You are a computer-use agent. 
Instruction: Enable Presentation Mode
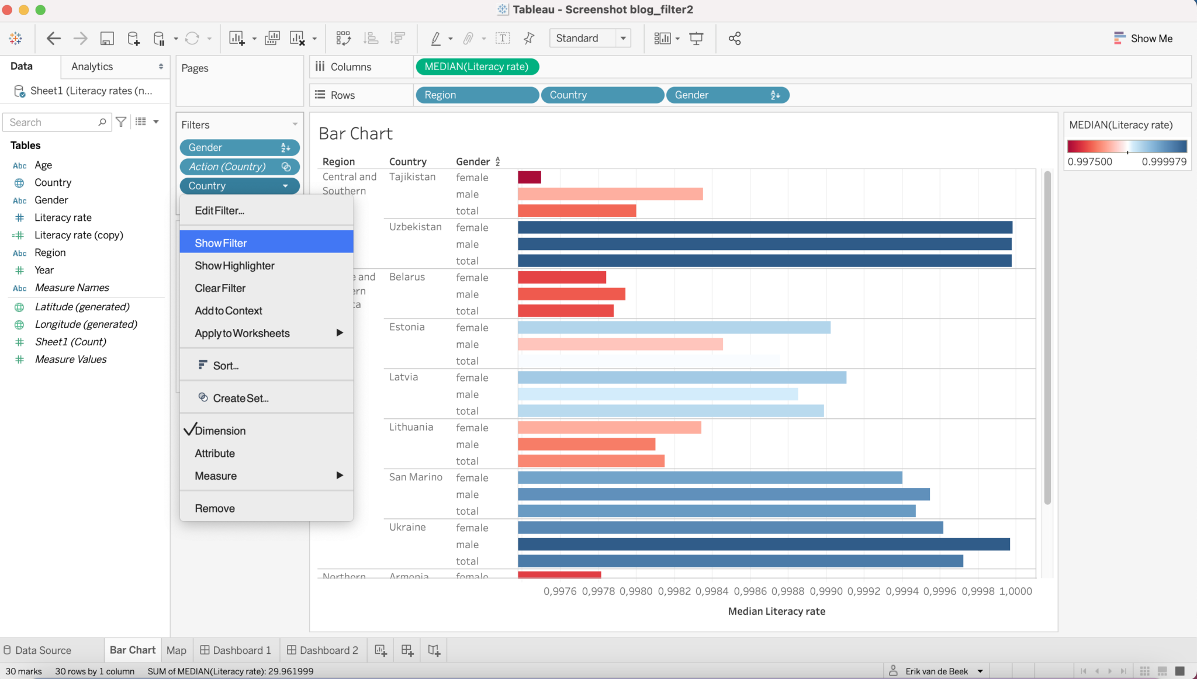(696, 38)
